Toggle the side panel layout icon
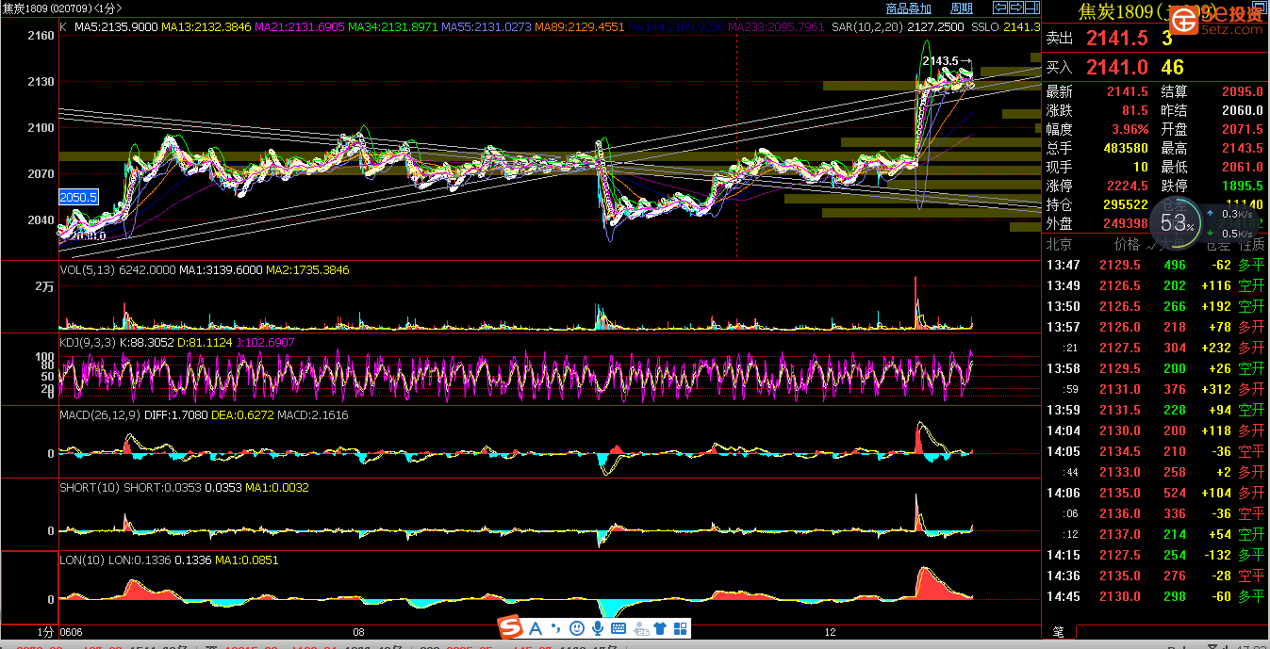 click(x=1032, y=8)
